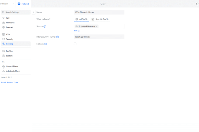Switch to the Network application tab
The height and width of the screenshot is (132, 199).
pos(23,4)
